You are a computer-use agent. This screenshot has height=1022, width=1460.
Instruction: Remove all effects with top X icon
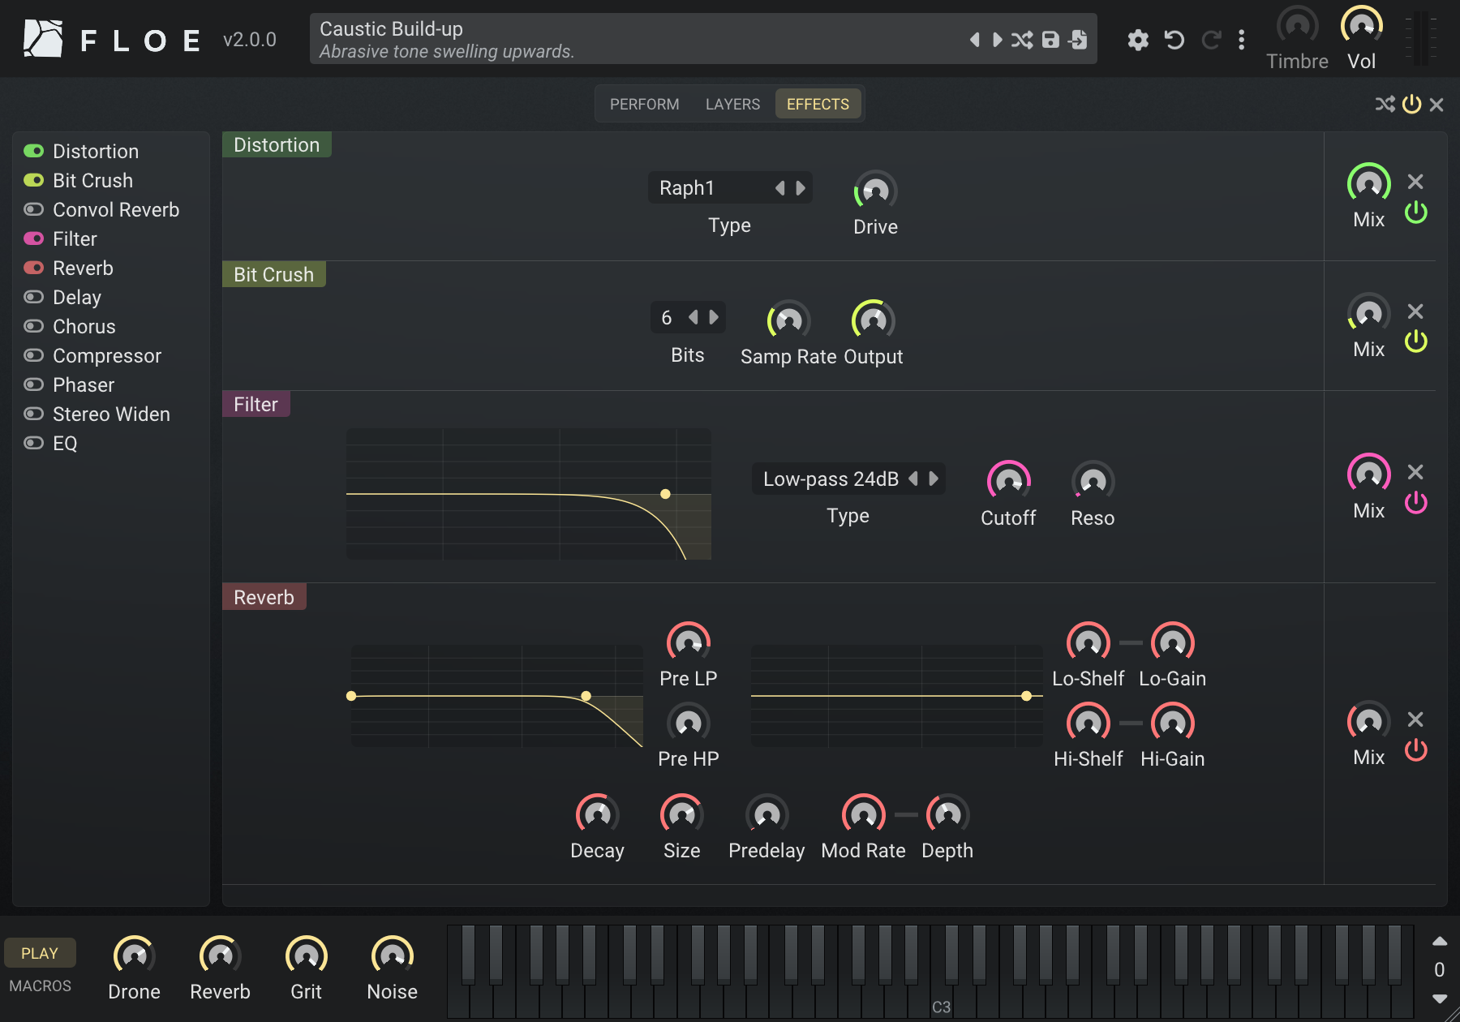(1436, 105)
